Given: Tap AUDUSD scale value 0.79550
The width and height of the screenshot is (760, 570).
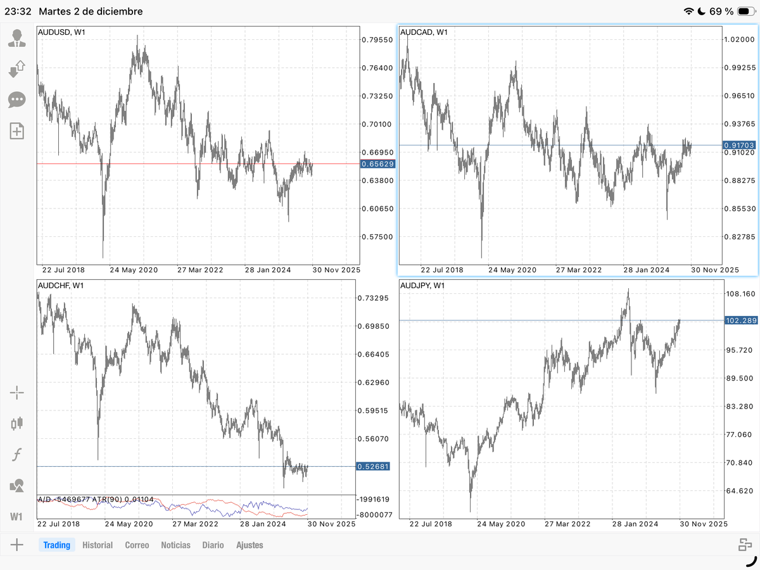Looking at the screenshot, I should (377, 40).
